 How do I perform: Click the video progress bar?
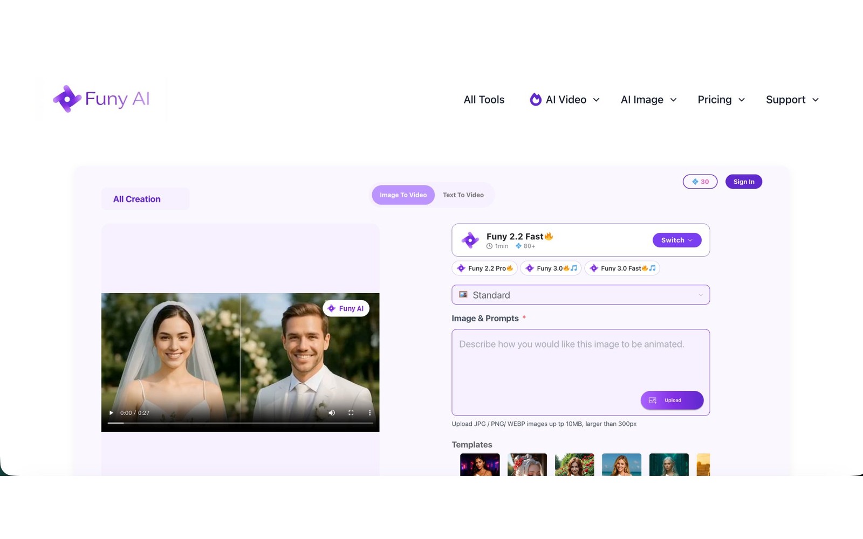[240, 423]
